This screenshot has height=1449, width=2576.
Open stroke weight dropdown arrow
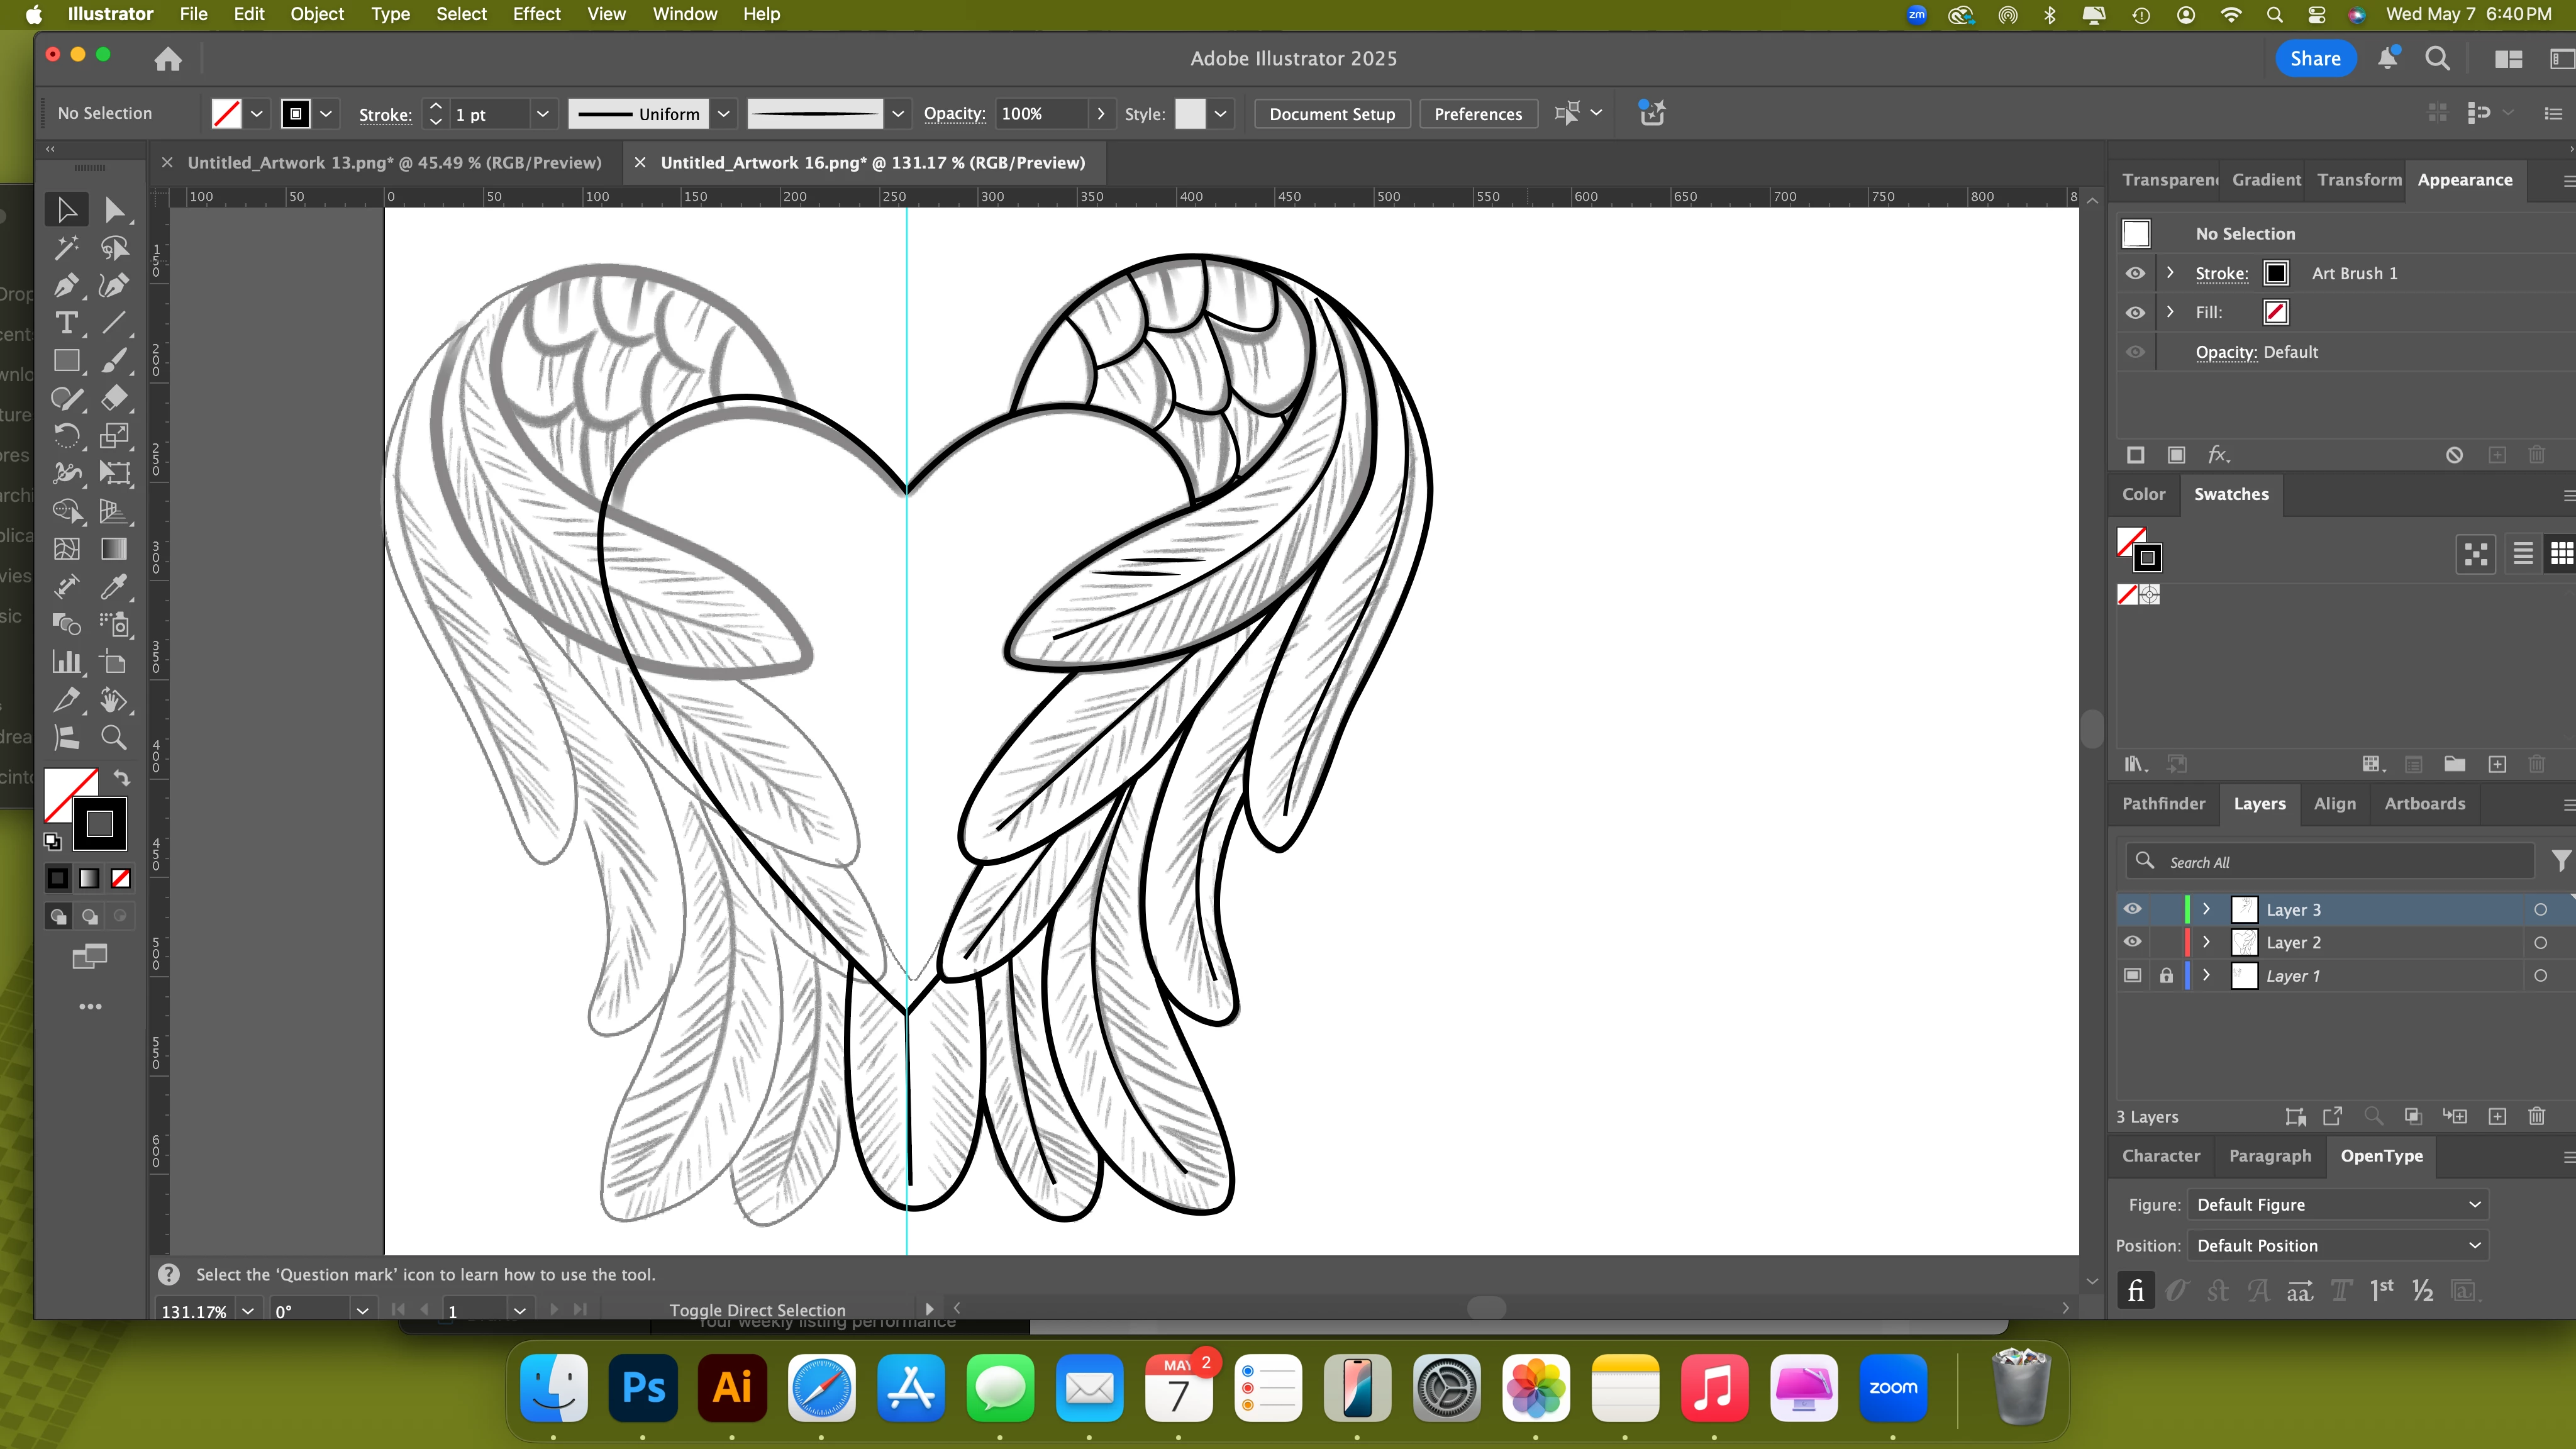[542, 114]
